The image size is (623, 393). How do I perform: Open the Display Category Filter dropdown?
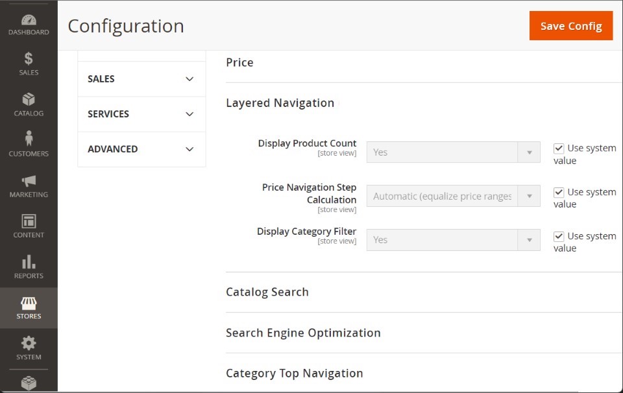click(x=454, y=240)
